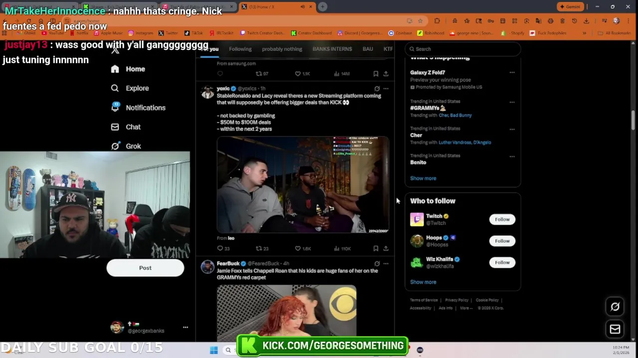Open the Terms of Service footer link

tap(424, 300)
